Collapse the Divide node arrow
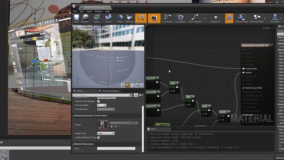This screenshot has width=284, height=160. pos(229,112)
